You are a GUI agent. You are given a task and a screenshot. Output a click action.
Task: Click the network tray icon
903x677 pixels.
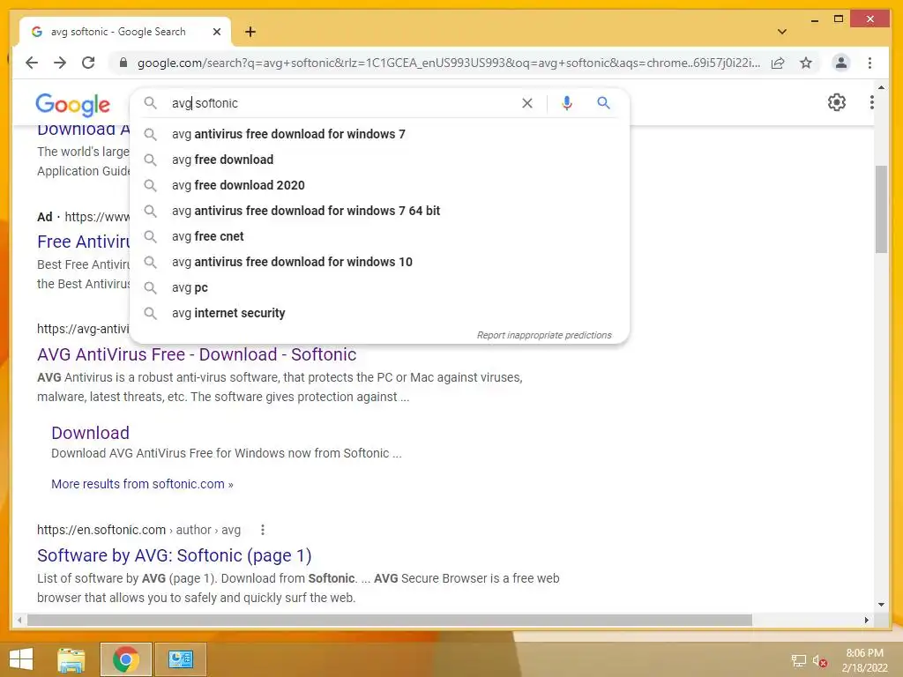[798, 661]
